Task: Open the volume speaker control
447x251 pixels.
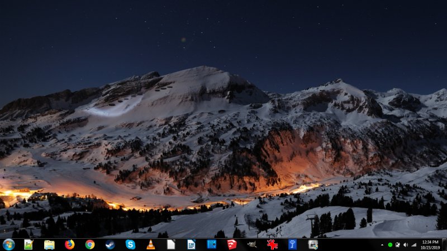Action: tap(406, 245)
